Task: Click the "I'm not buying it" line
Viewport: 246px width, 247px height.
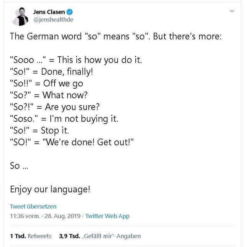Action: [x=64, y=119]
